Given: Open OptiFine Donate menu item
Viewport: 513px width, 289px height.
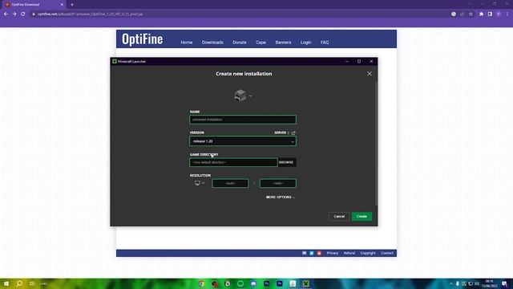Looking at the screenshot, I should point(240,43).
